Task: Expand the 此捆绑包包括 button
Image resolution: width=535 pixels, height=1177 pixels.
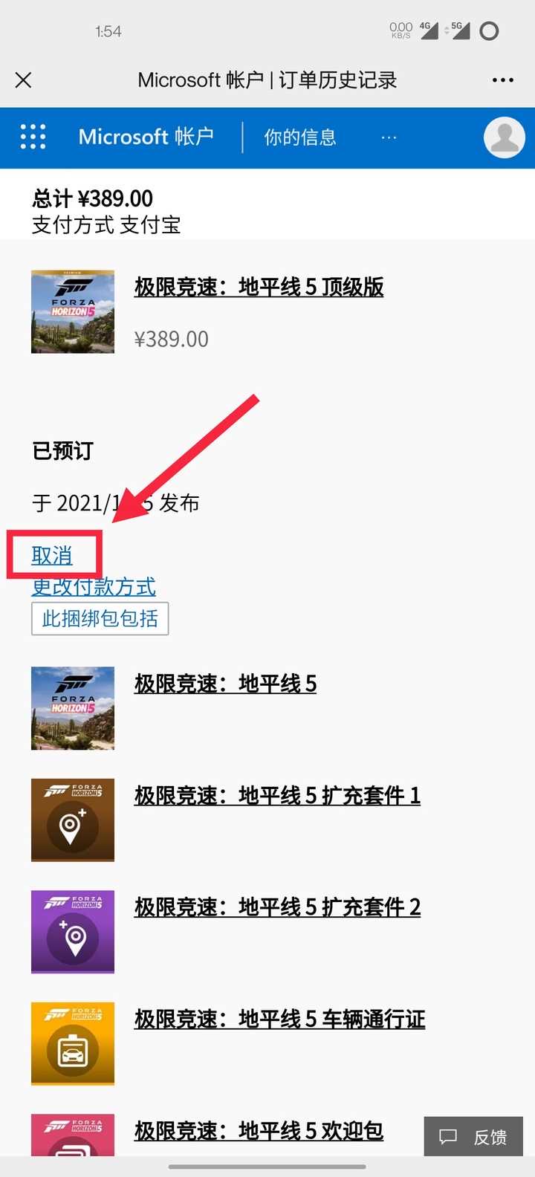Action: 100,618
